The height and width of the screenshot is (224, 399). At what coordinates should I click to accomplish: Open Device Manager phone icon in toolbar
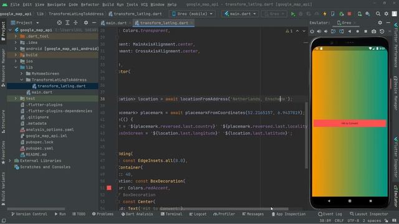click(x=360, y=14)
